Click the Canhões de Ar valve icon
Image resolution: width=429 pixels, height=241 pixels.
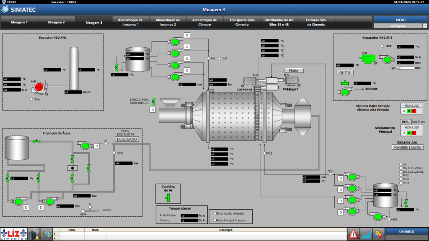pyautogui.click(x=168, y=197)
